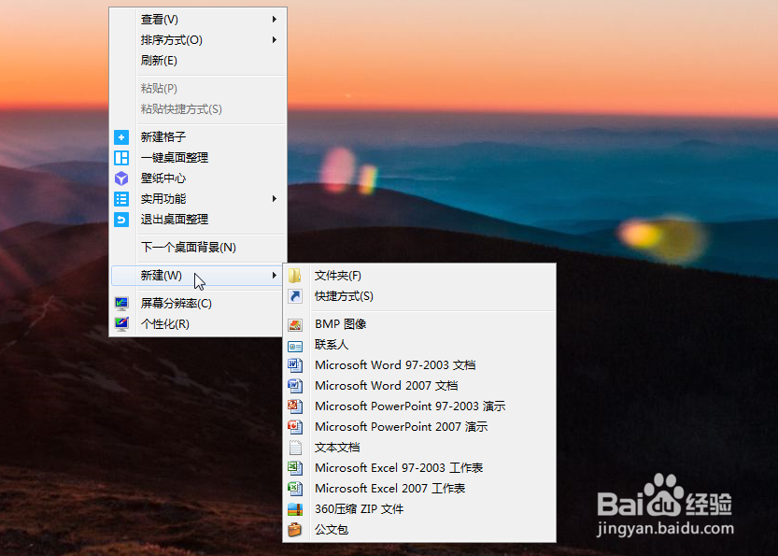
Task: Open the 排序方式(O) menu entry
Action: pos(198,40)
